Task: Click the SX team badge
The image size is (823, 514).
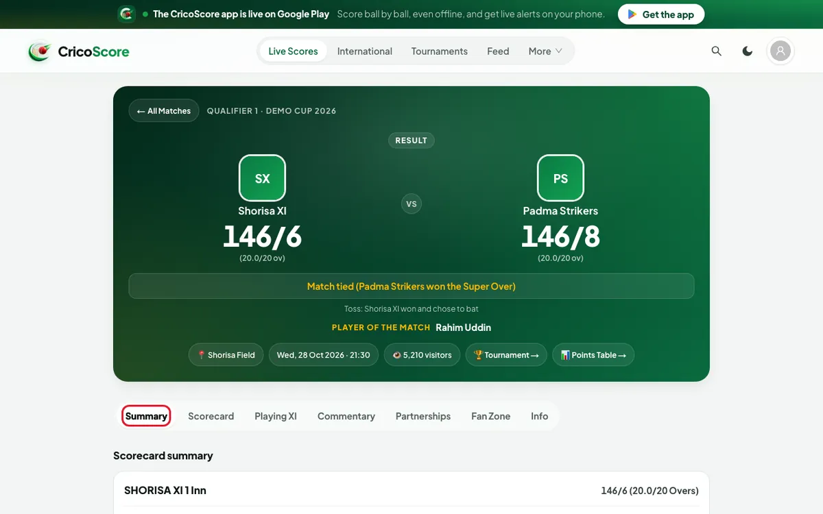Action: pyautogui.click(x=262, y=178)
